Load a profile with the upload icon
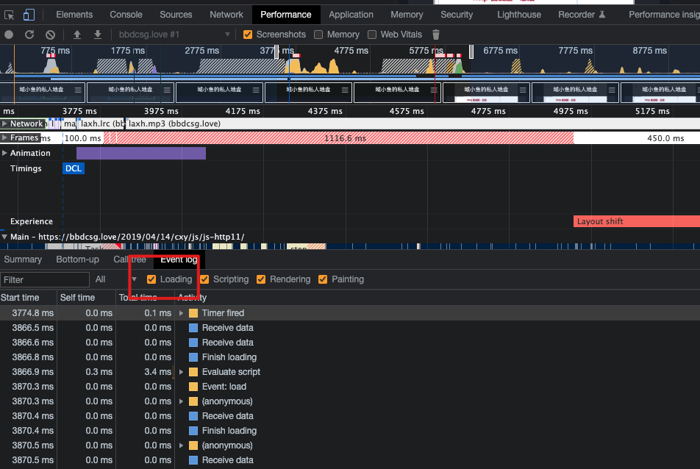The width and height of the screenshot is (700, 469). (x=77, y=35)
